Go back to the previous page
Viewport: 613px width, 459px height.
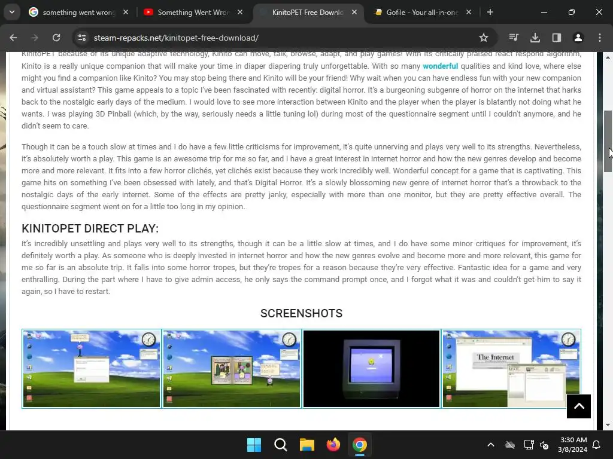pos(13,38)
